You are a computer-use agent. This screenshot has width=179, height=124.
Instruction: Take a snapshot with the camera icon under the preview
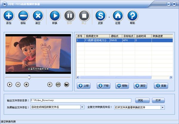(x=58, y=84)
